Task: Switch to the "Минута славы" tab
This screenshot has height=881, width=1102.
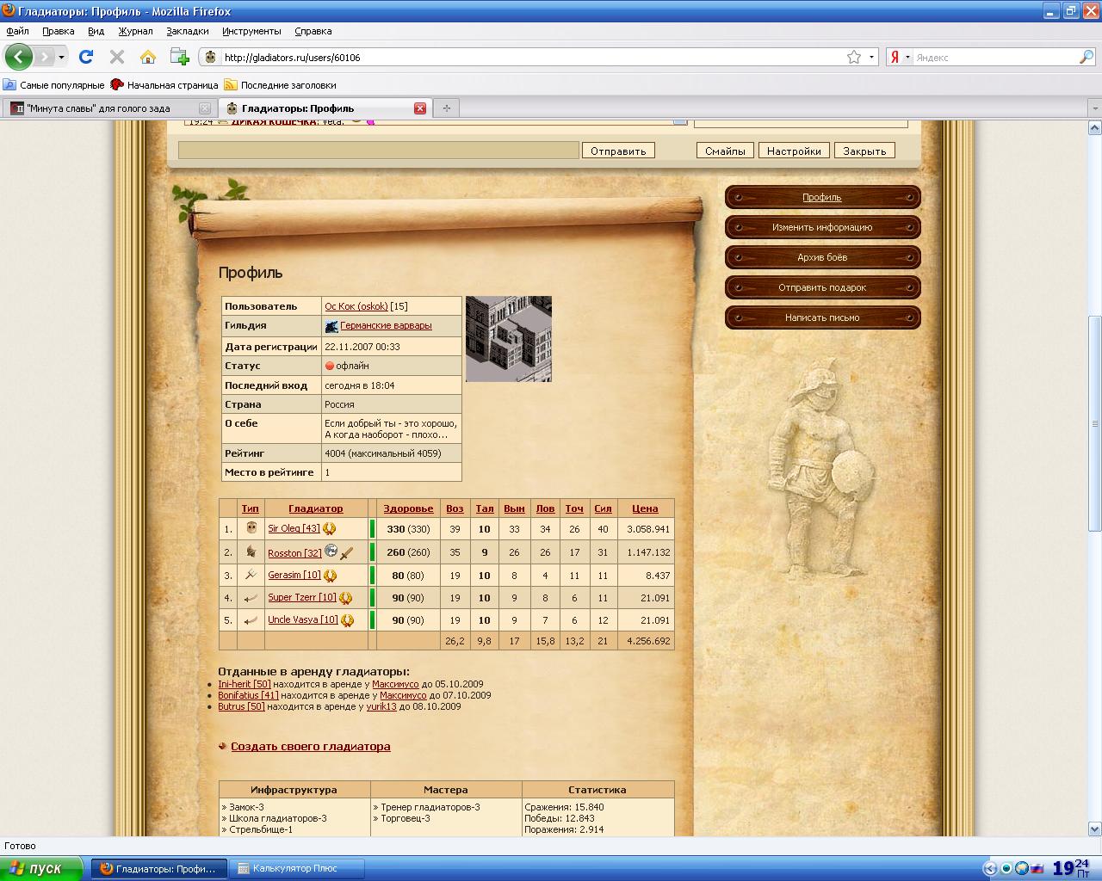Action: click(x=98, y=108)
